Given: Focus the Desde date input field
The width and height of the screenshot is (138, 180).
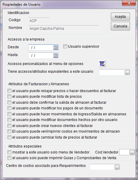Looking at the screenshot, I should [x=41, y=47].
